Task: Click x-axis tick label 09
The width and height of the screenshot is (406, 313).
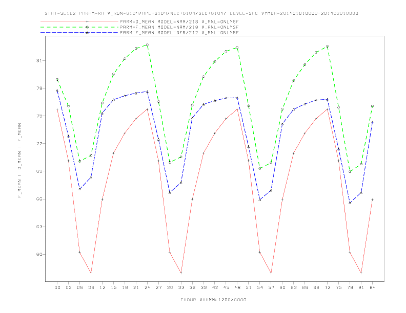Action: click(x=91, y=287)
